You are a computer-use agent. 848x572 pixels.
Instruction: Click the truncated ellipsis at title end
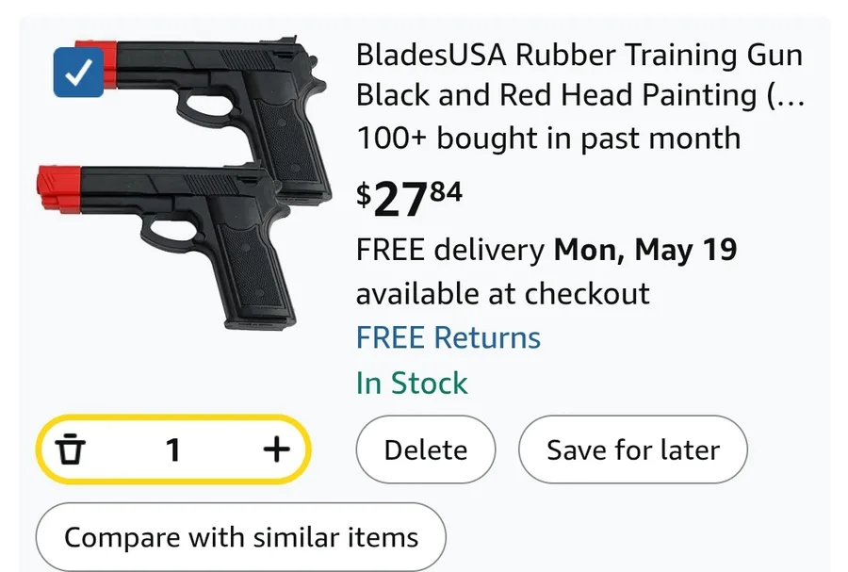point(791,96)
